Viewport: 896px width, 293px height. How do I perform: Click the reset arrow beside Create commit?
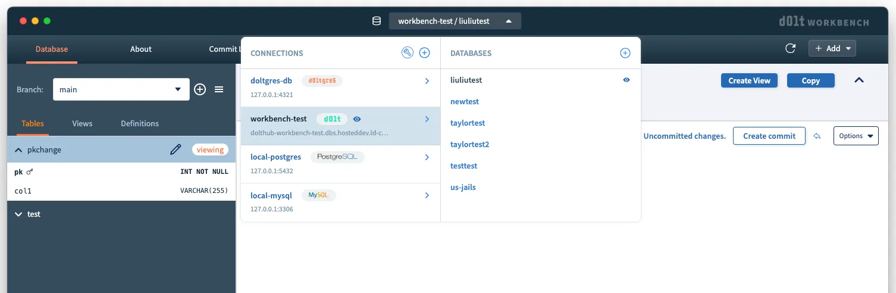click(817, 136)
